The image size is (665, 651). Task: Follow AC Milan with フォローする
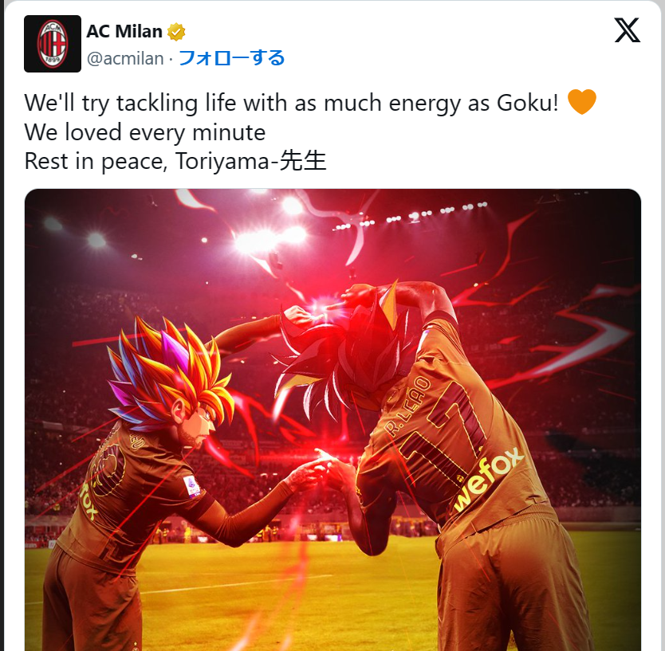point(231,58)
